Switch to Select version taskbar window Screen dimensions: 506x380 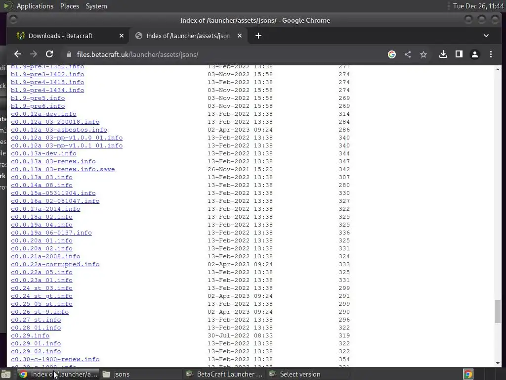click(x=307, y=374)
